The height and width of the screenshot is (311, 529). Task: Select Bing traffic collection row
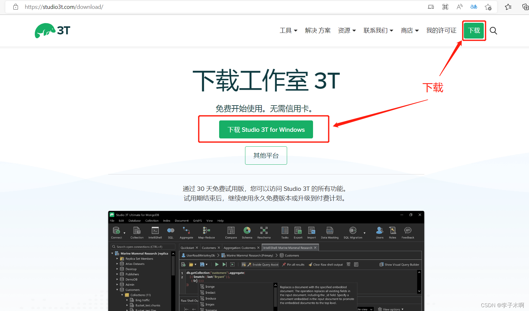click(143, 300)
